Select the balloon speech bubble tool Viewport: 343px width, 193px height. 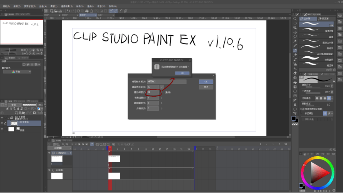click(295, 109)
